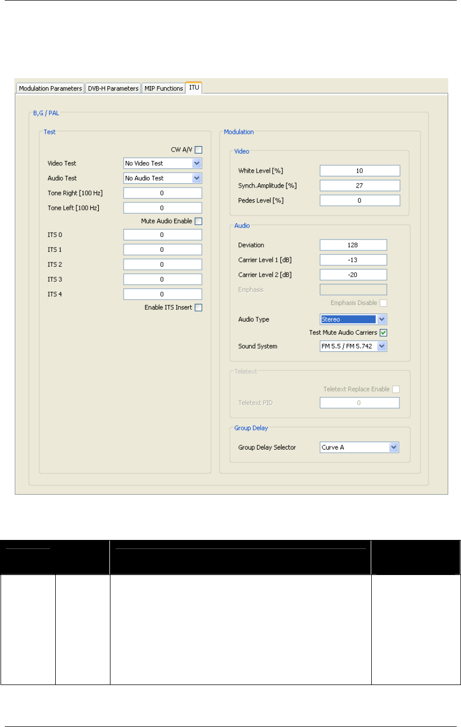Select the MIP Functions tab
The width and height of the screenshot is (461, 727).
(x=163, y=88)
